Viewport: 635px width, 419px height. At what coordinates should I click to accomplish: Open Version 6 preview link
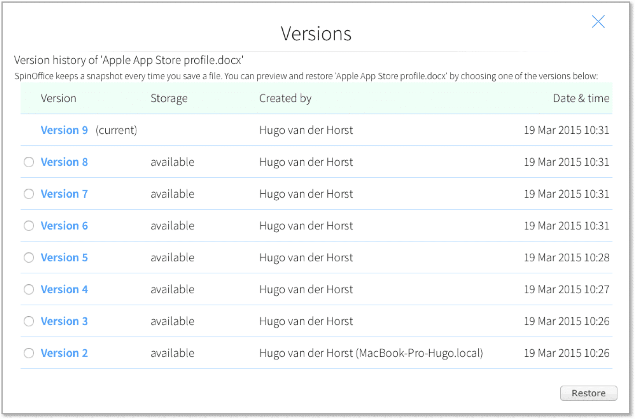[64, 226]
